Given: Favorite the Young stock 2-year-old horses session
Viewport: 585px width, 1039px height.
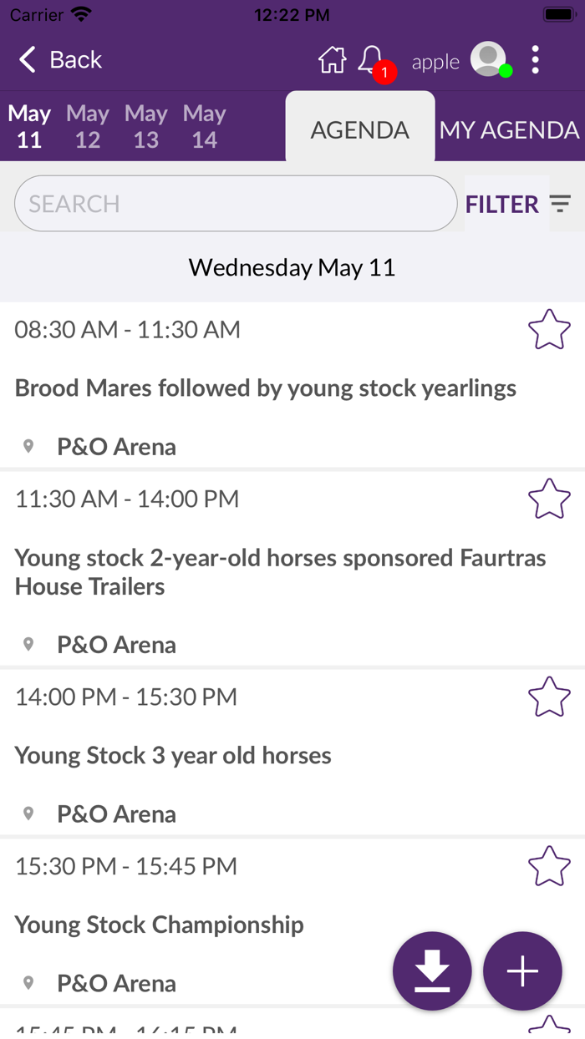Looking at the screenshot, I should tap(549, 499).
